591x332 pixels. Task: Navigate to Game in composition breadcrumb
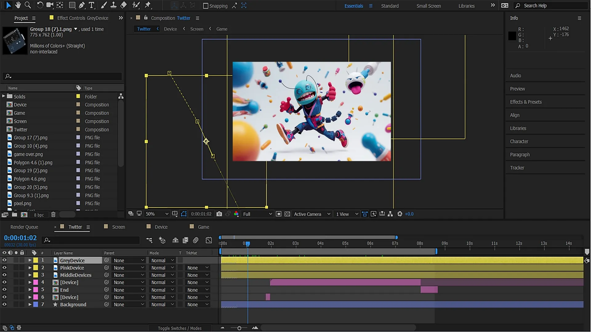(222, 29)
